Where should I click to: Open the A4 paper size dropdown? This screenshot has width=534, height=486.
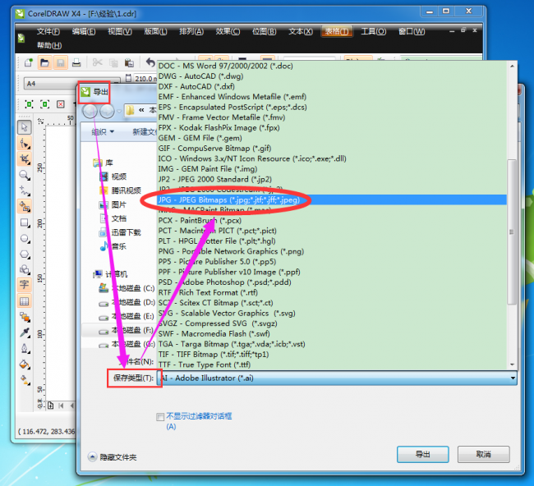[72, 84]
